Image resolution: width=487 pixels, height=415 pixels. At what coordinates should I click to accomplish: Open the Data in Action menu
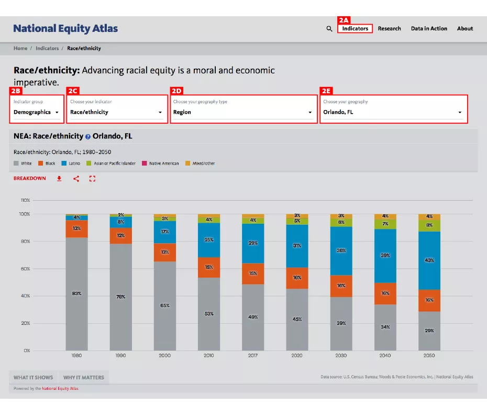pyautogui.click(x=429, y=29)
